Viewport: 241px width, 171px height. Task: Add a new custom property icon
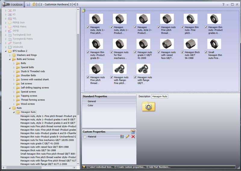[x=133, y=132]
